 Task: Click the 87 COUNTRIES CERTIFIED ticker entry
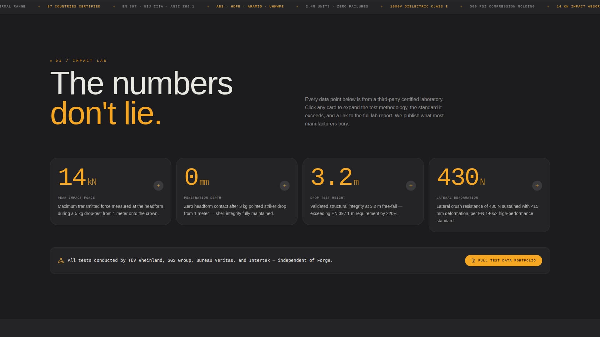coord(74,6)
